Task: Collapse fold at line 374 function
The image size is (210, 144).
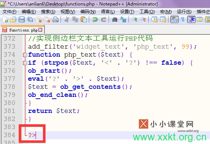Action: (x=25, y=55)
